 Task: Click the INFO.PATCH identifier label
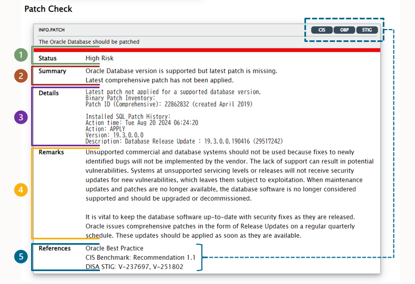52,30
